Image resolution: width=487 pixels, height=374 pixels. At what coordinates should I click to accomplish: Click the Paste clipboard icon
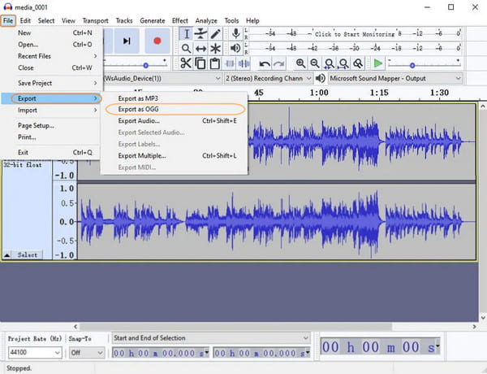click(214, 63)
